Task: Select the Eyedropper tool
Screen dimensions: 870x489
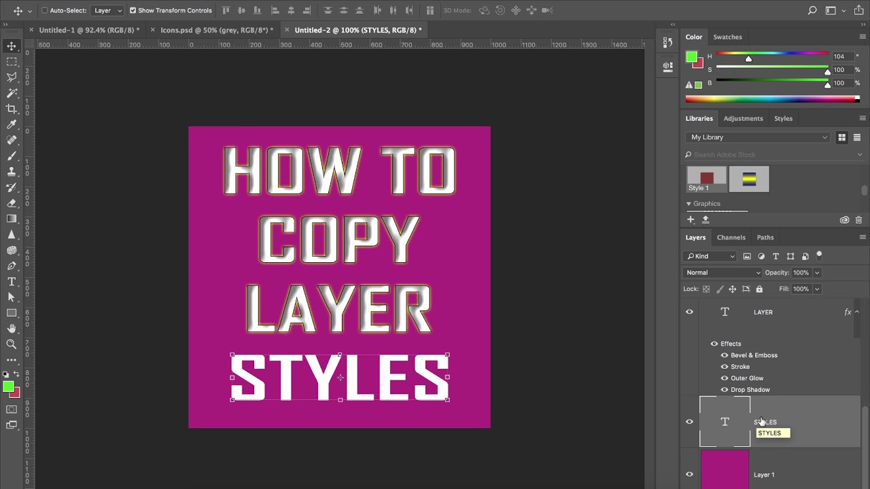Action: pyautogui.click(x=12, y=124)
